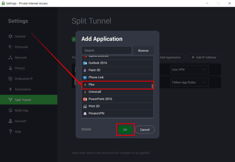Select PowerPoint 2016 in the list
Screen dimensions: 235x162
coord(117,99)
